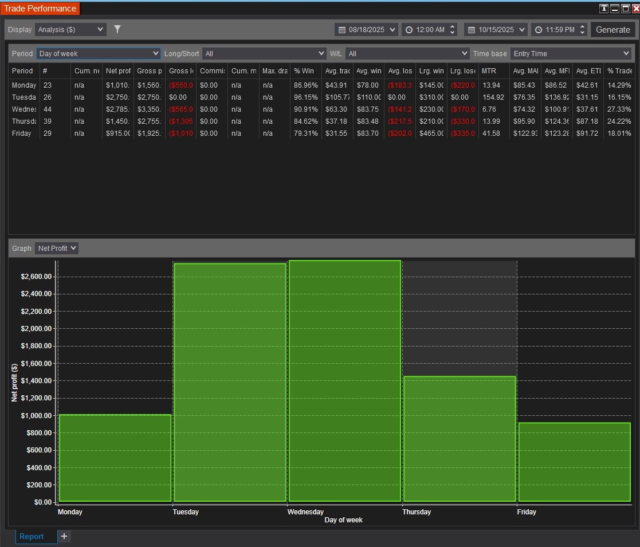Open the Display Analysis ($) dropdown
Image resolution: width=640 pixels, height=547 pixels.
coord(70,29)
